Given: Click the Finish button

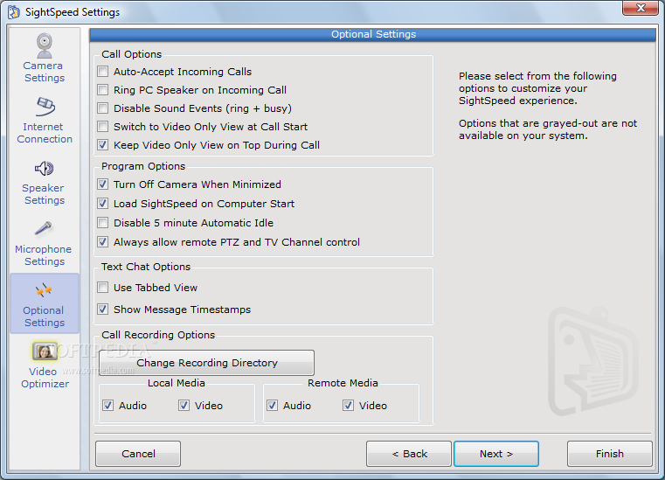Looking at the screenshot, I should (x=609, y=454).
